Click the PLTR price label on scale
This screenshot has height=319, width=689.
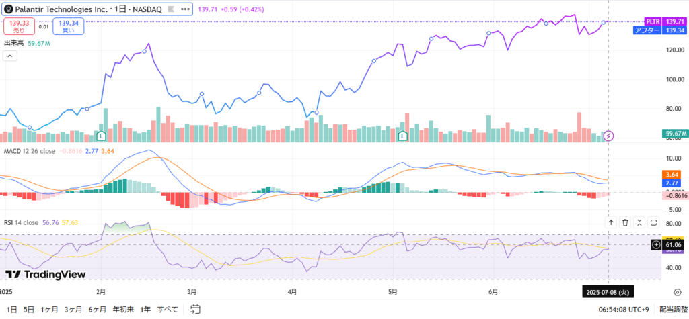(653, 21)
